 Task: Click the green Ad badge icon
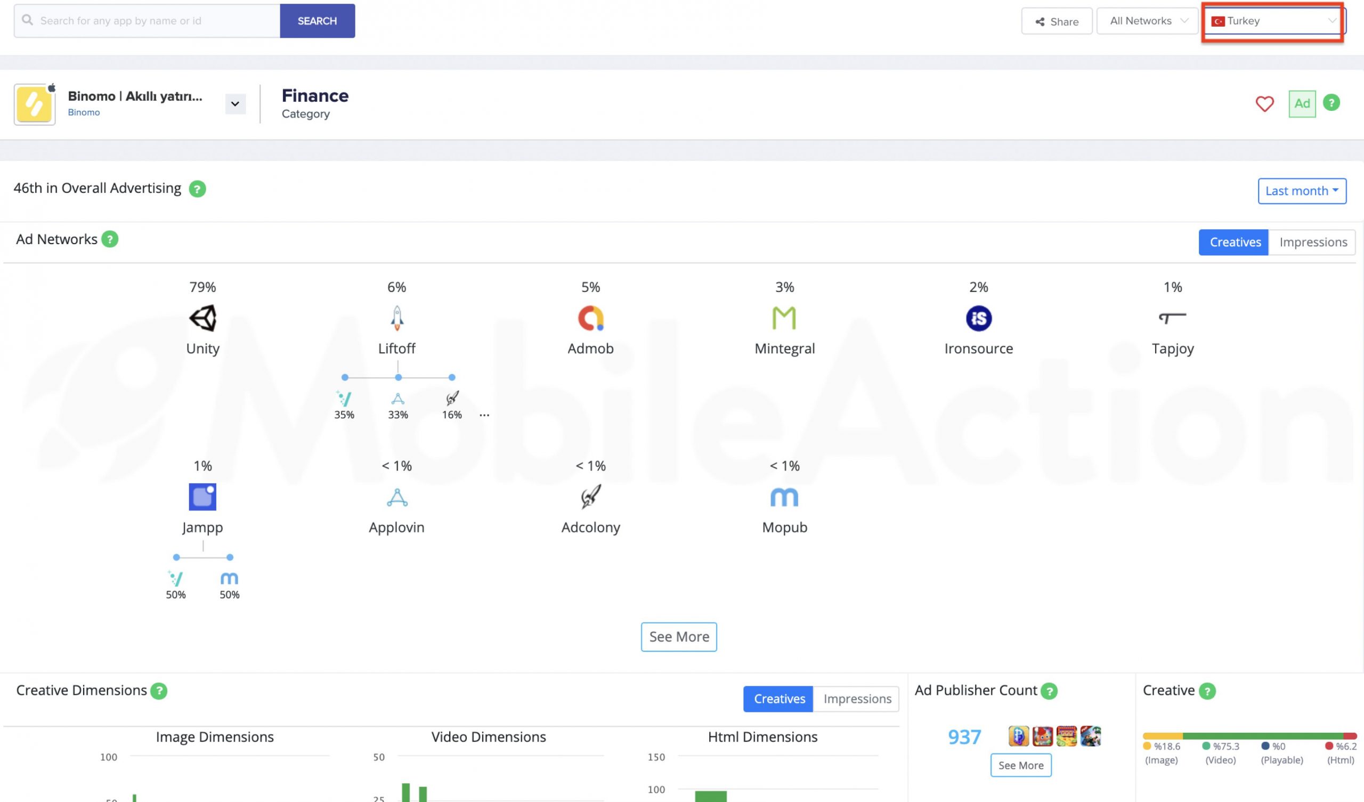point(1302,103)
